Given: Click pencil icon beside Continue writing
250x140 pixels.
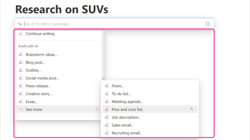Looking at the screenshot, I should click(21, 33).
